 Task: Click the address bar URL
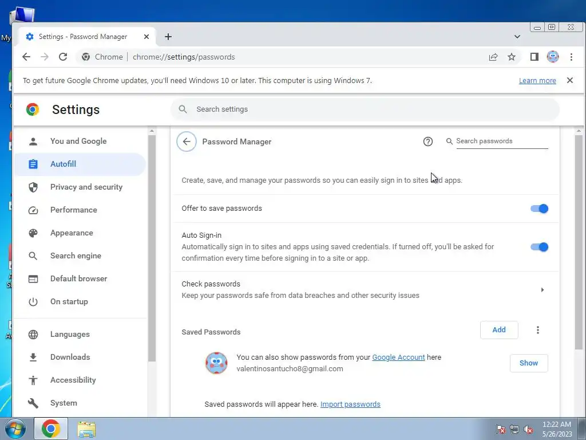pos(184,57)
